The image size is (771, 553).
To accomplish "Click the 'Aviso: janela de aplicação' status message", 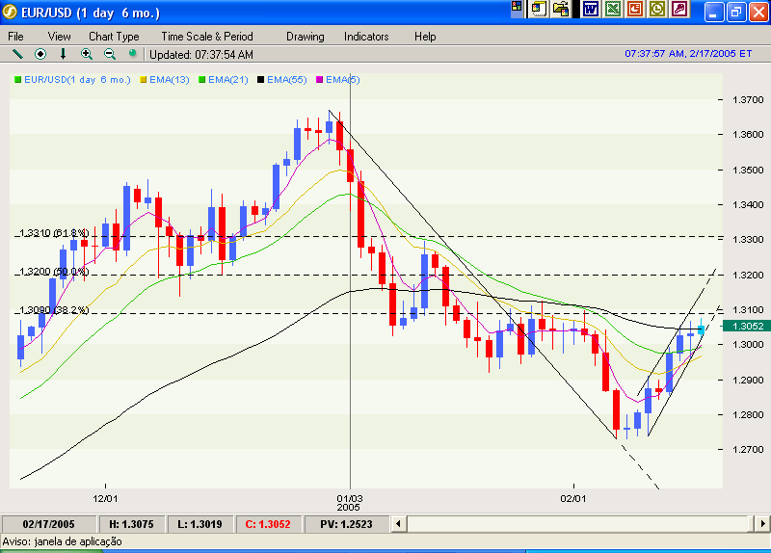I will pyautogui.click(x=62, y=541).
